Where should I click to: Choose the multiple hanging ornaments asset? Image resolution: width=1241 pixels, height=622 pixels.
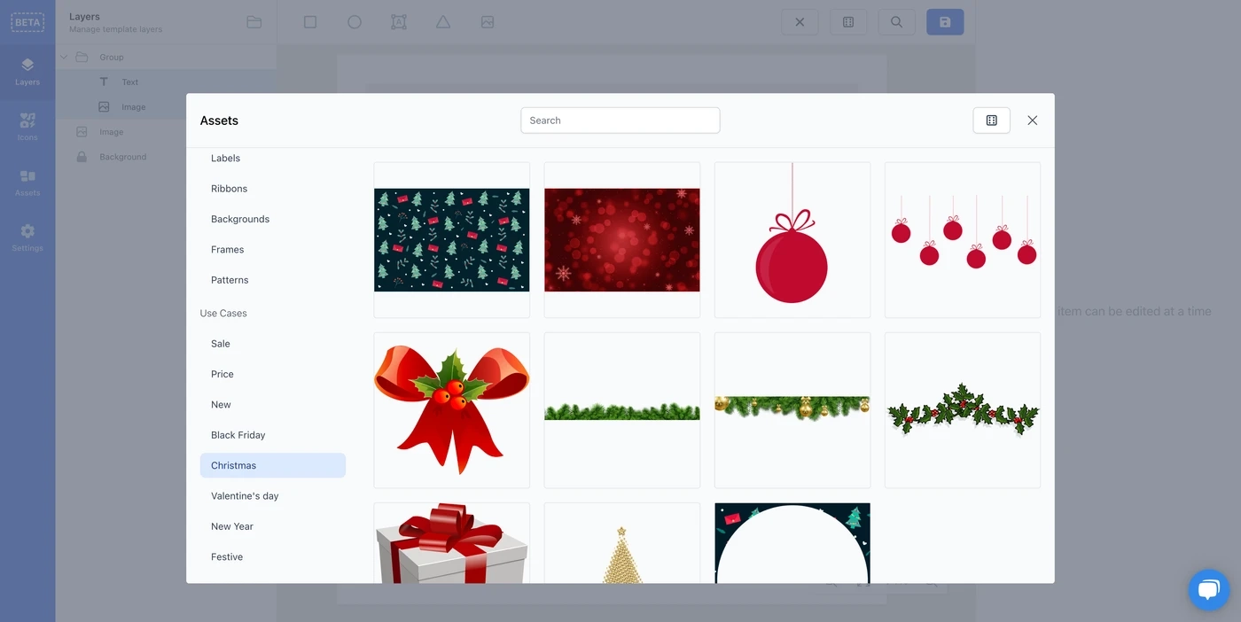coord(963,240)
